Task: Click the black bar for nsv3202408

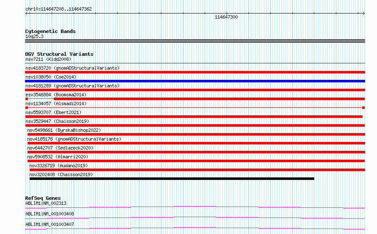Action: [172, 179]
